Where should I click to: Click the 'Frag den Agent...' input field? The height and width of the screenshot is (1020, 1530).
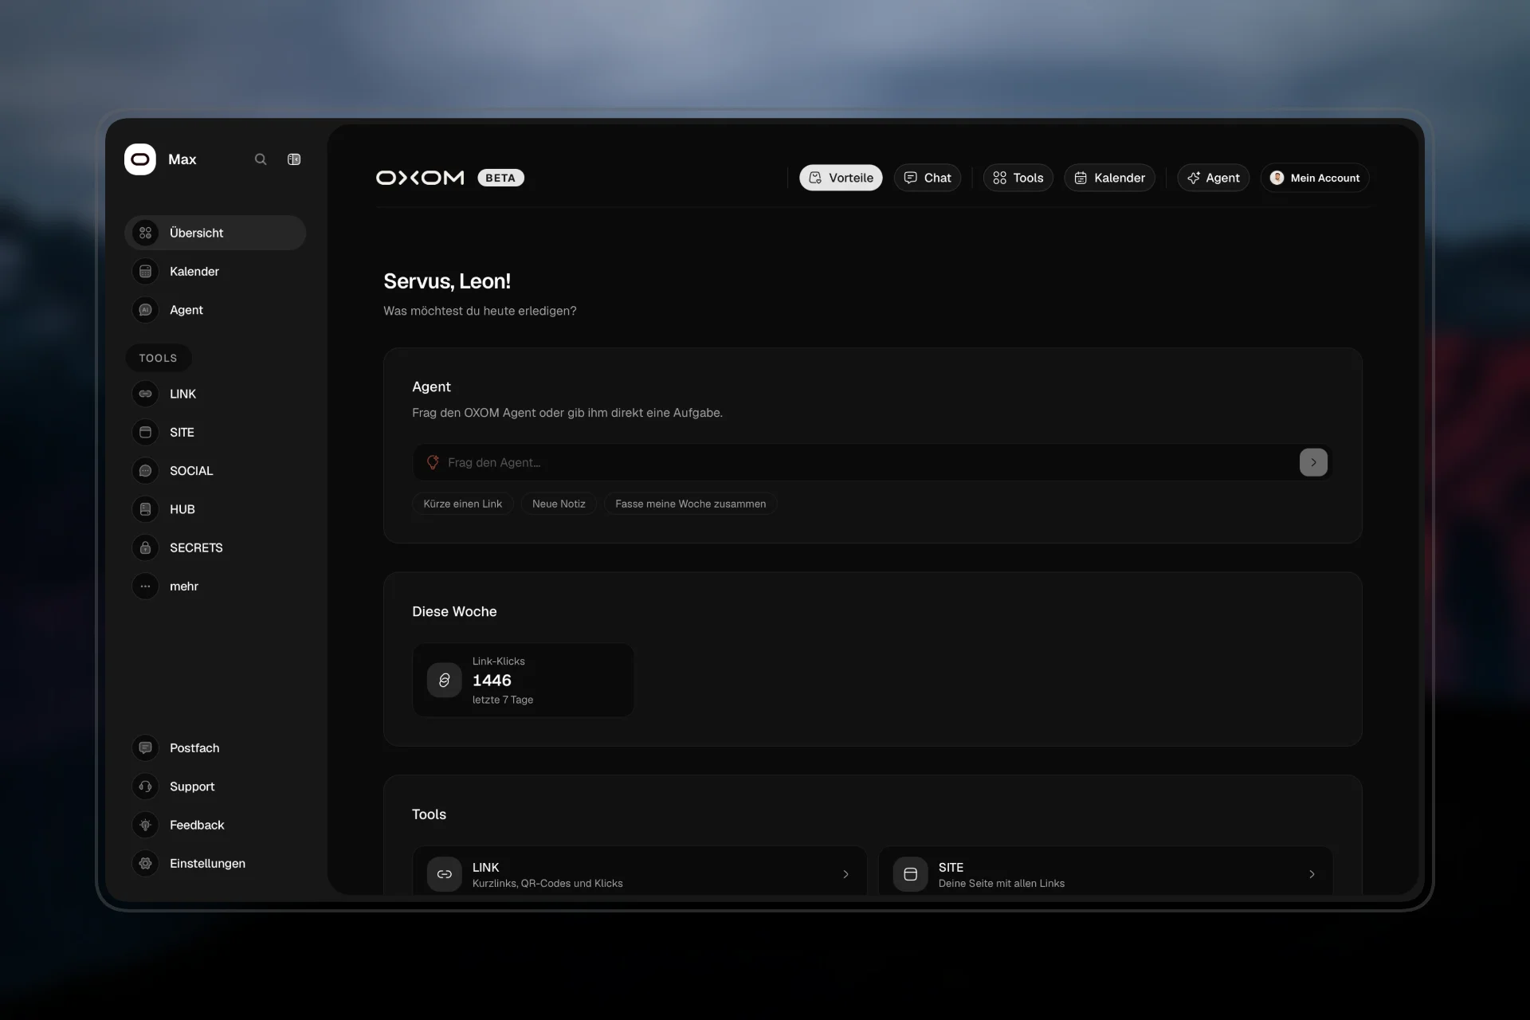click(856, 462)
